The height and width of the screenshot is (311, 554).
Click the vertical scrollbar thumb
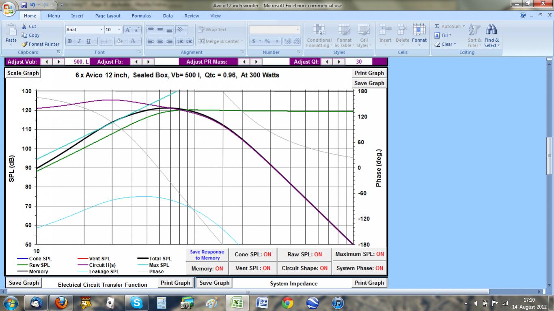[x=550, y=156]
